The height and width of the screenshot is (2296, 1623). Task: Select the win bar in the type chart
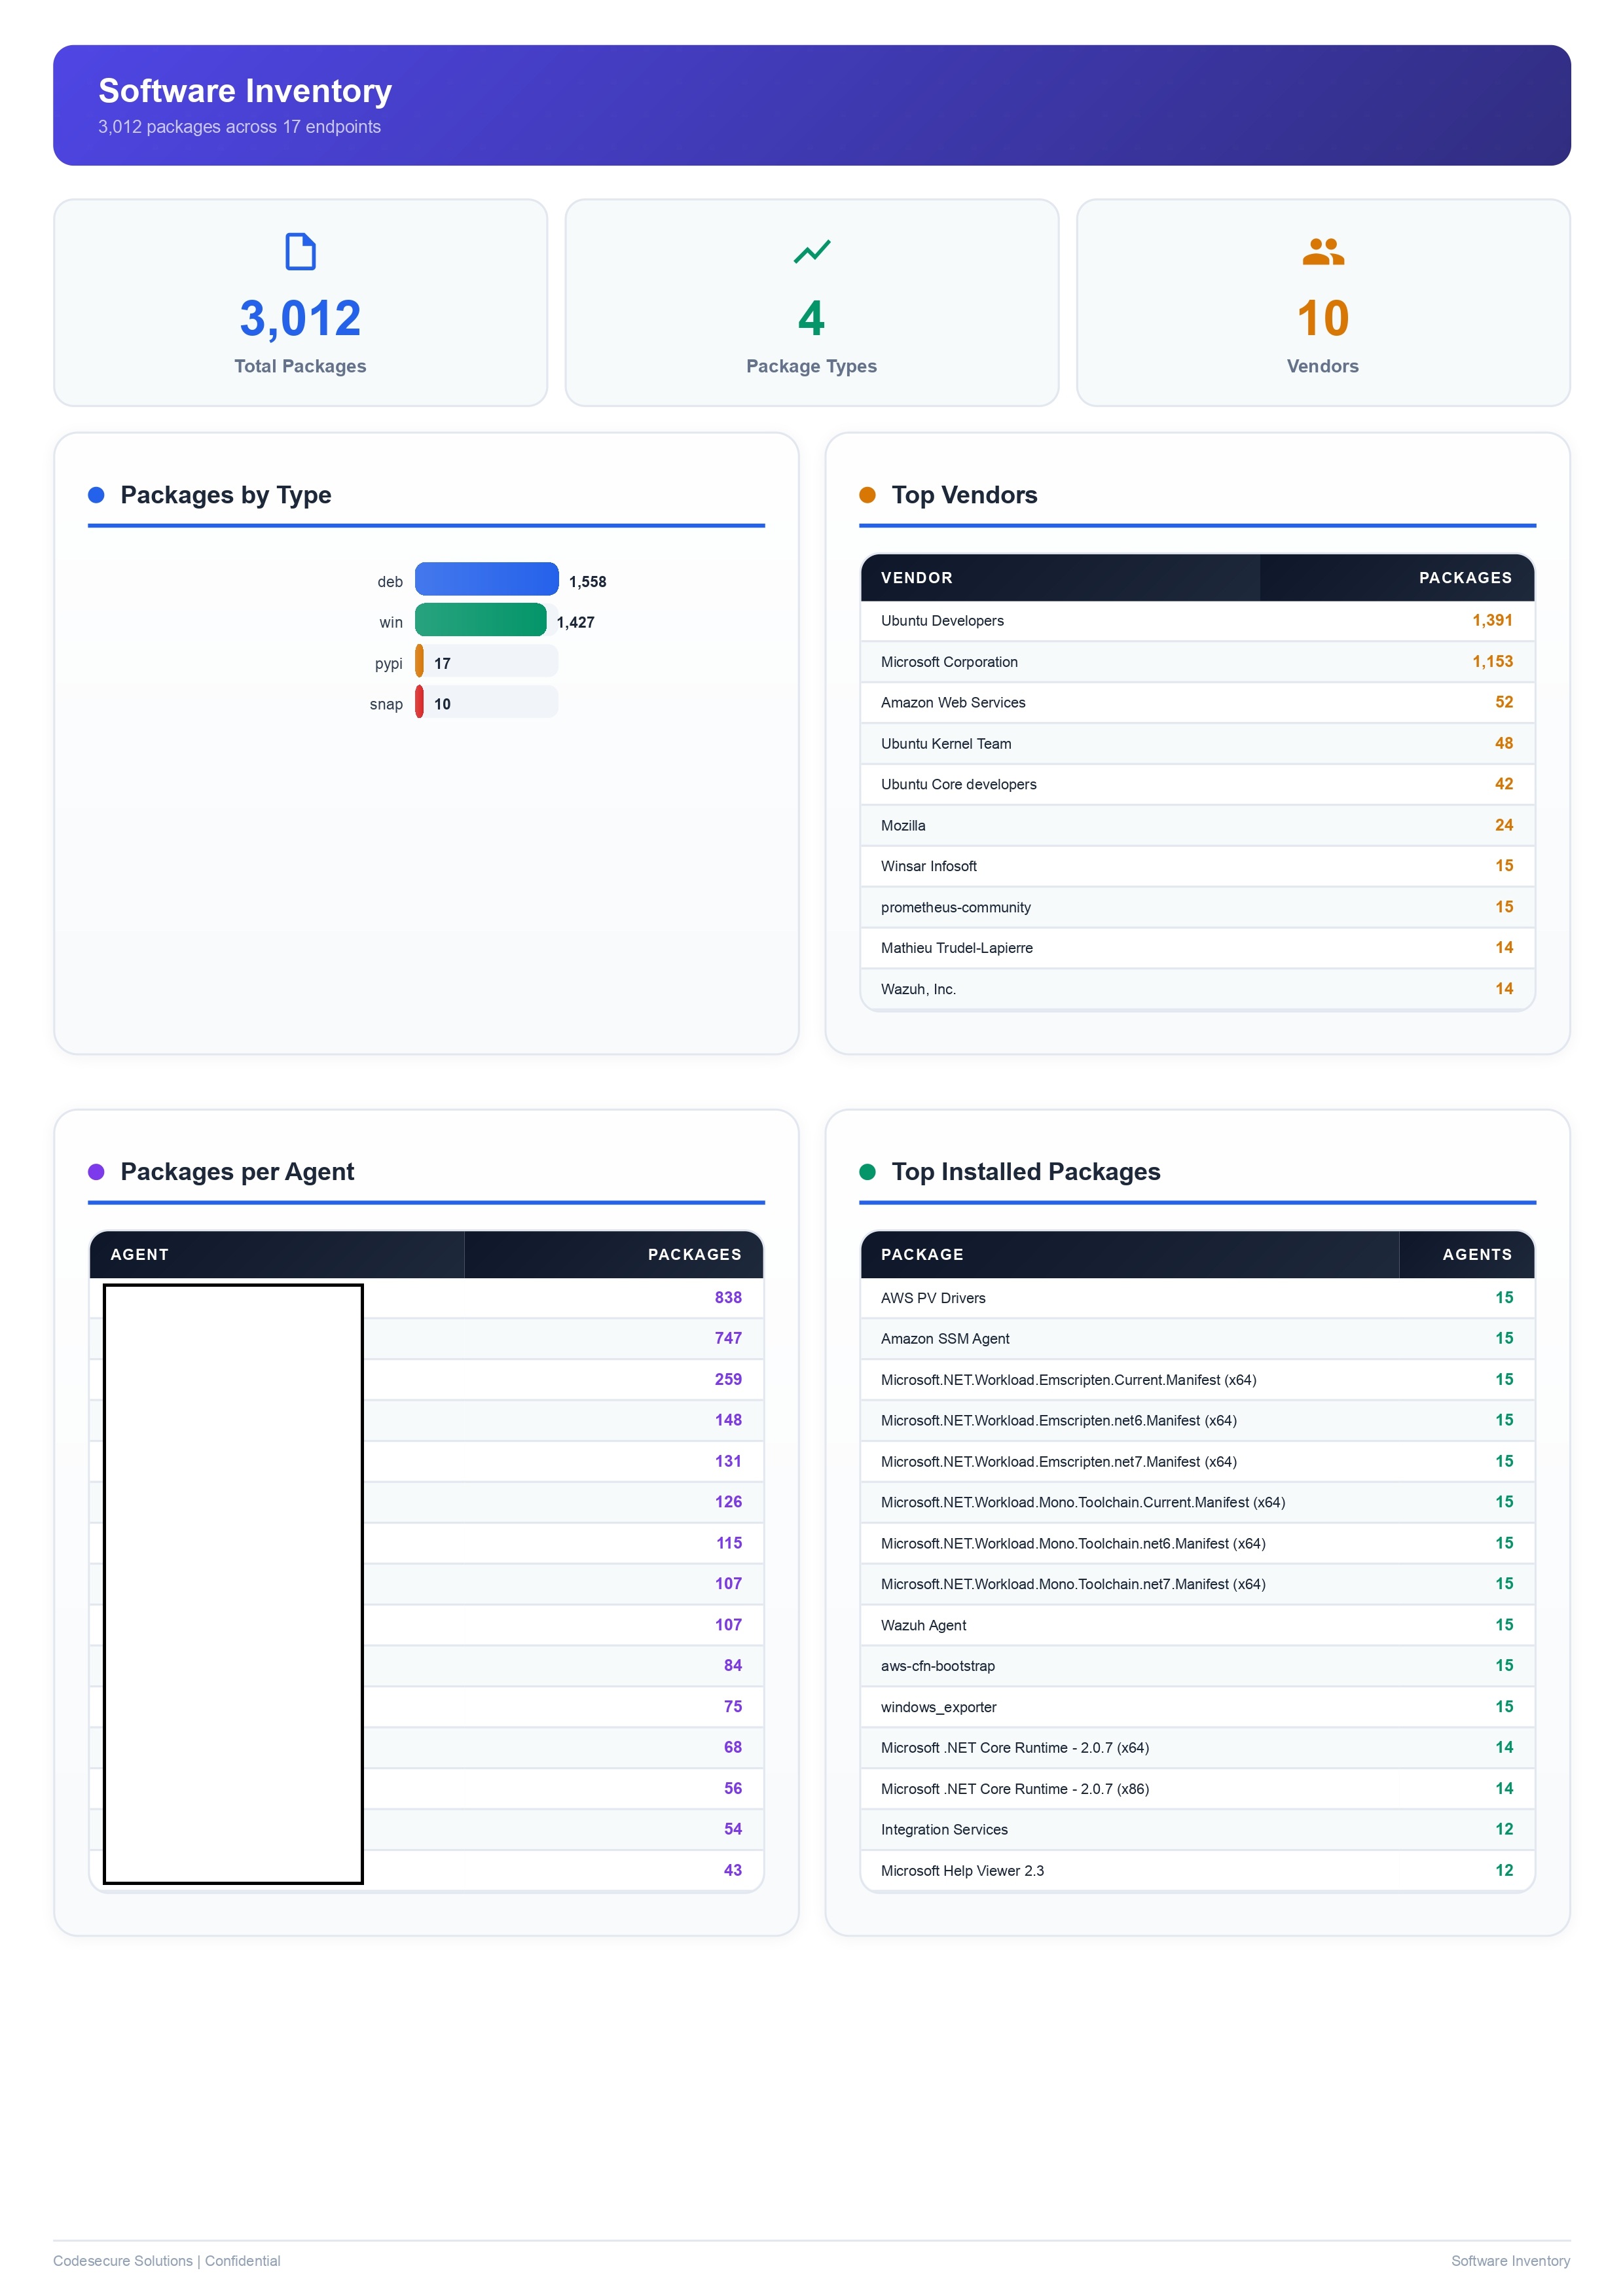tap(480, 621)
